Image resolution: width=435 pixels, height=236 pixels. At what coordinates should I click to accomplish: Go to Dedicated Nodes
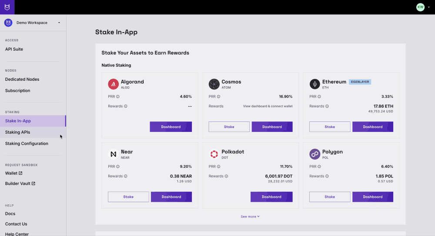[22, 79]
